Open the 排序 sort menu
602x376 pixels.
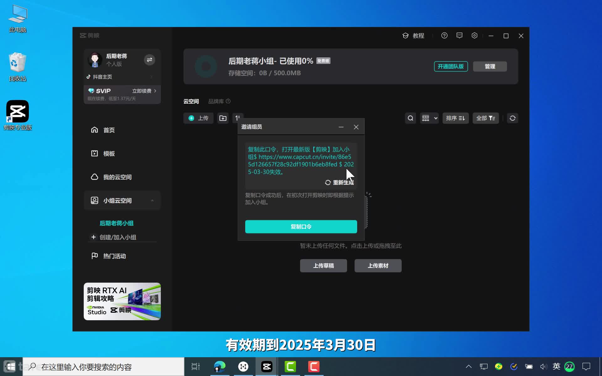click(x=456, y=118)
